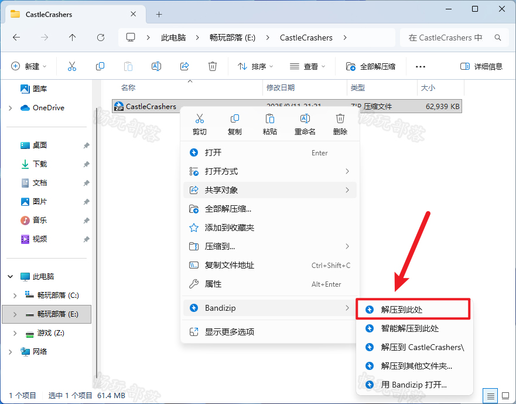Expand 网络 in navigation pane

[10, 352]
